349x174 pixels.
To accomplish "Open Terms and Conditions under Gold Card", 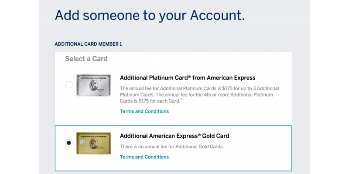I will coord(144,157).
